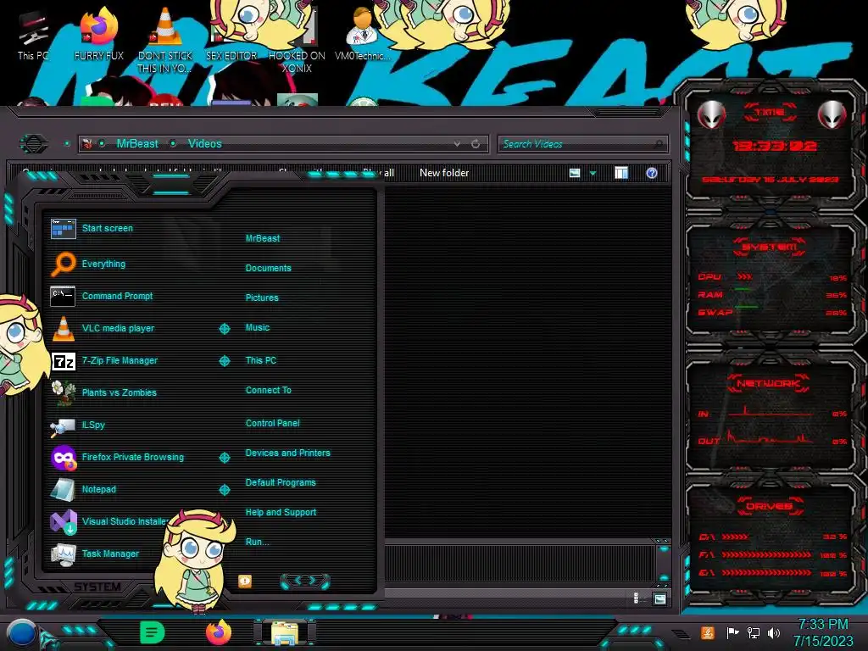Click the orange alert icon in start menu
Image resolution: width=868 pixels, height=651 pixels.
(245, 581)
